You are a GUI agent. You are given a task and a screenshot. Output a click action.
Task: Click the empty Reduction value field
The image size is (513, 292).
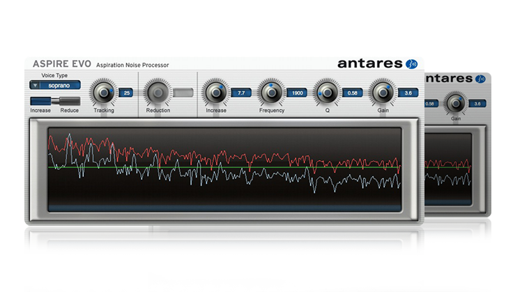183,93
